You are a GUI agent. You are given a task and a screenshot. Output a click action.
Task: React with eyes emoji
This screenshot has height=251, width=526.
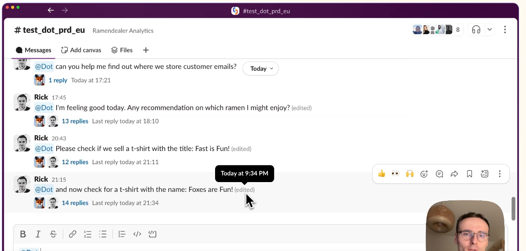click(x=396, y=174)
